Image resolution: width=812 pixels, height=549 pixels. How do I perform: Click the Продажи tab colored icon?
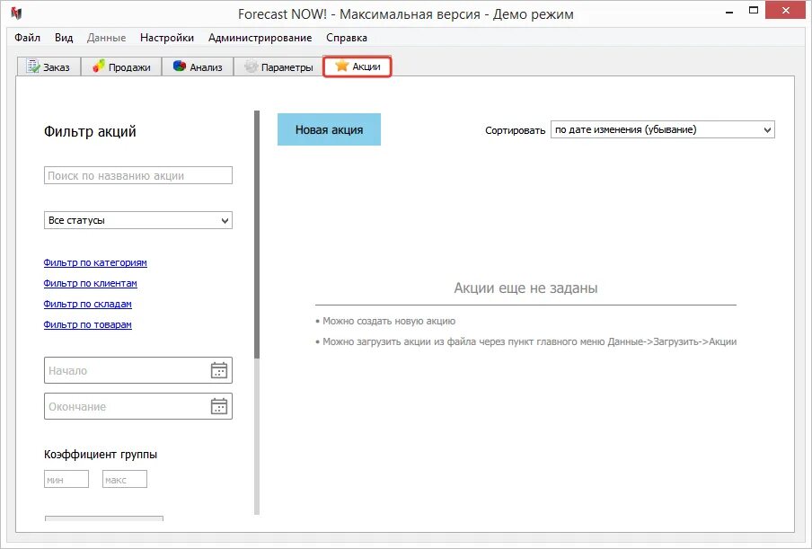click(x=99, y=66)
